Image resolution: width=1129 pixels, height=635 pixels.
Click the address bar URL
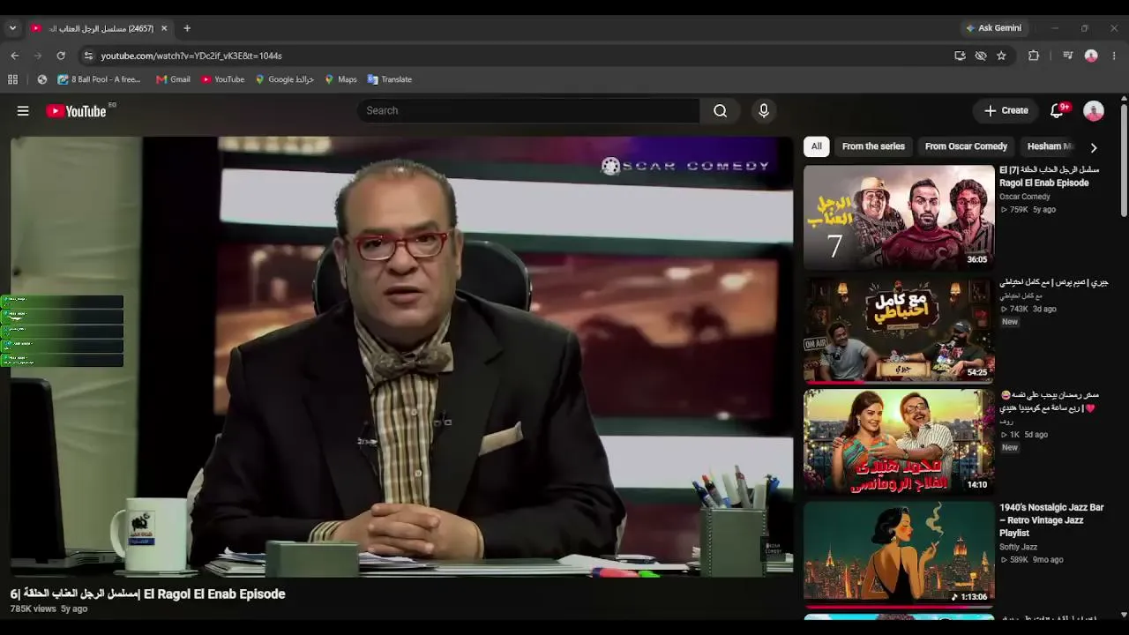coord(191,56)
